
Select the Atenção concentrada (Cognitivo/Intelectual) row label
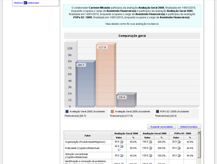(77, 156)
